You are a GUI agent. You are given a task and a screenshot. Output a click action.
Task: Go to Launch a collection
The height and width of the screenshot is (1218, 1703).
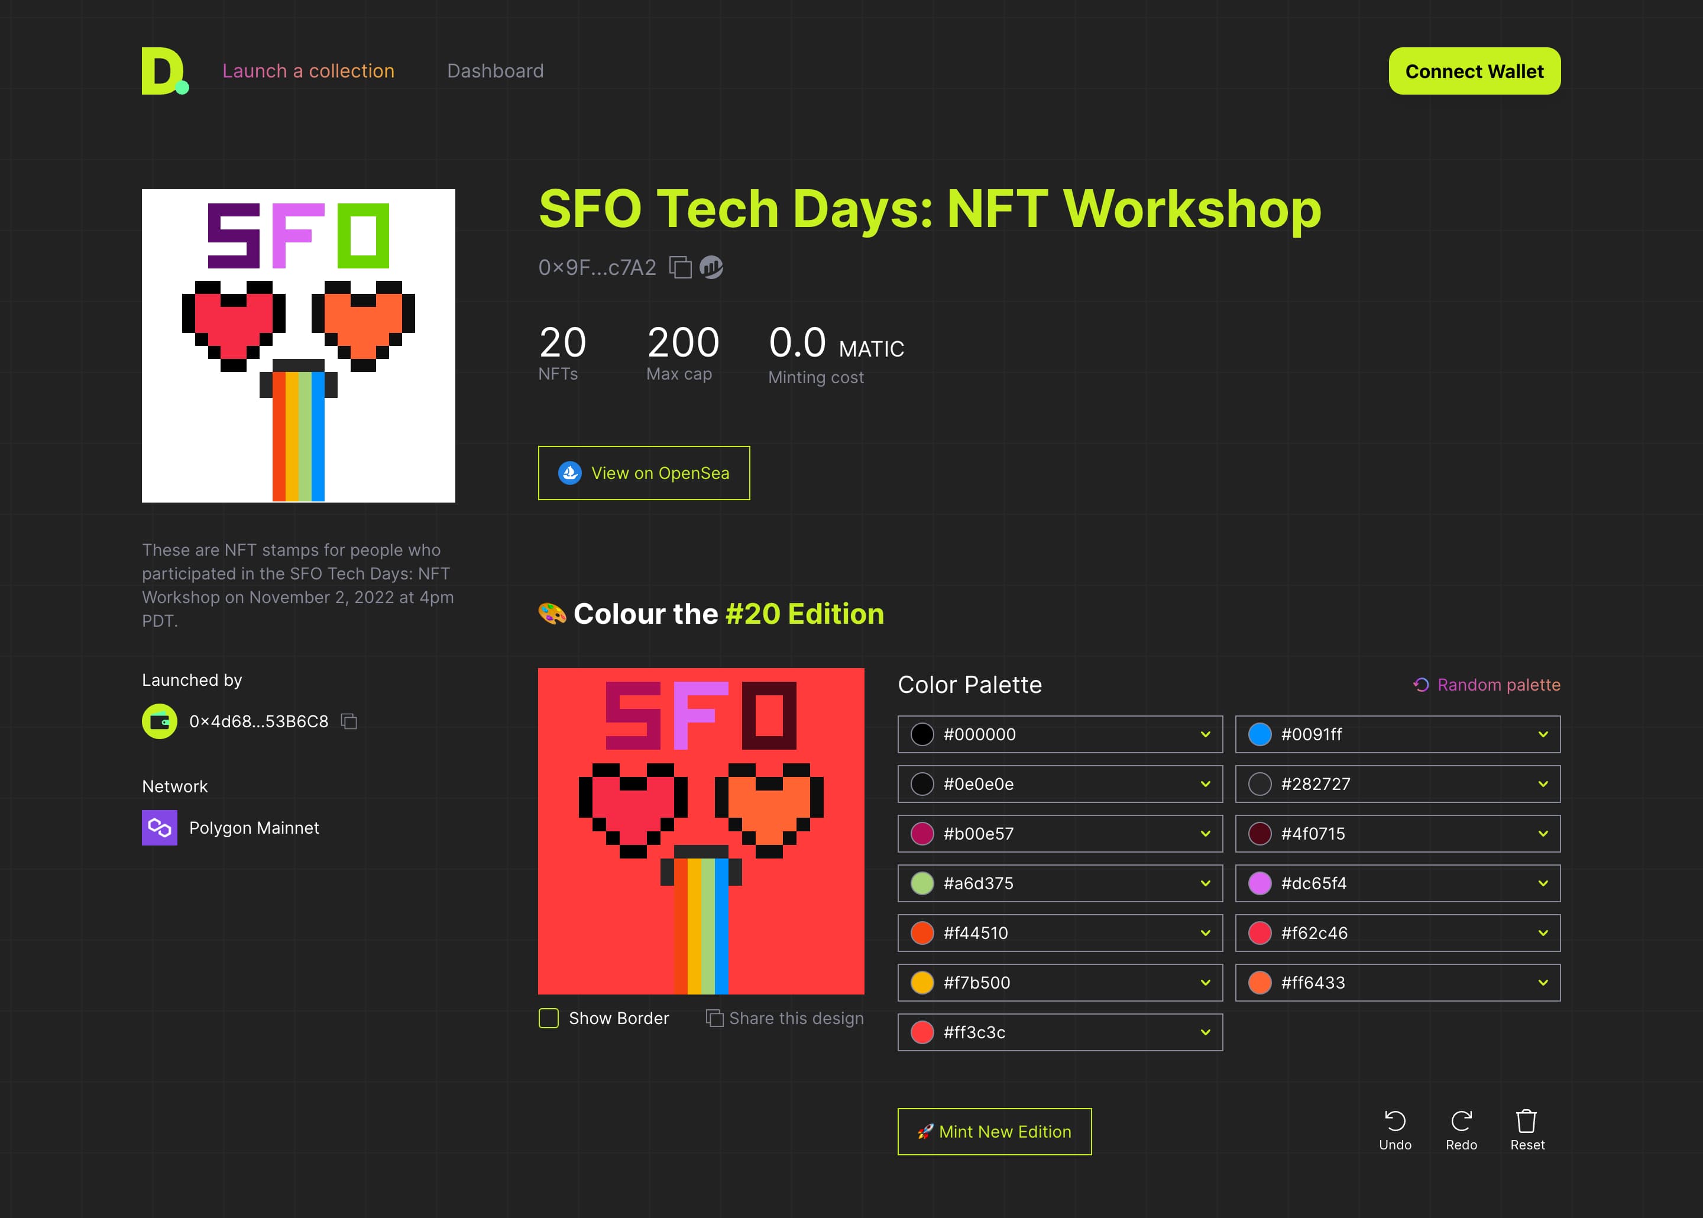[308, 72]
